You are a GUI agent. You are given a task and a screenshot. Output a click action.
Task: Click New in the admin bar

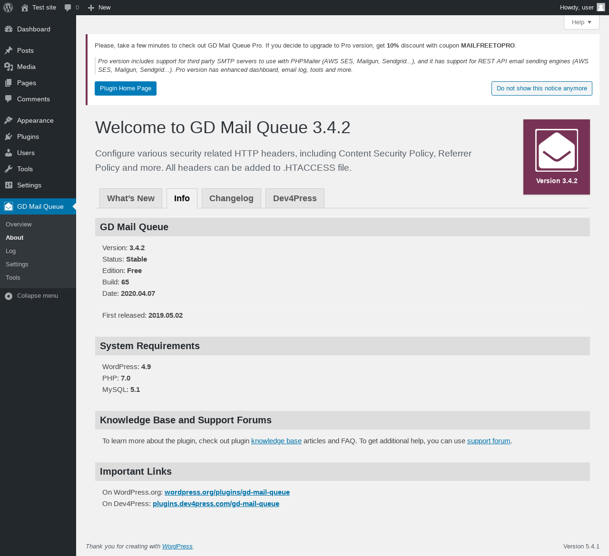coord(99,8)
